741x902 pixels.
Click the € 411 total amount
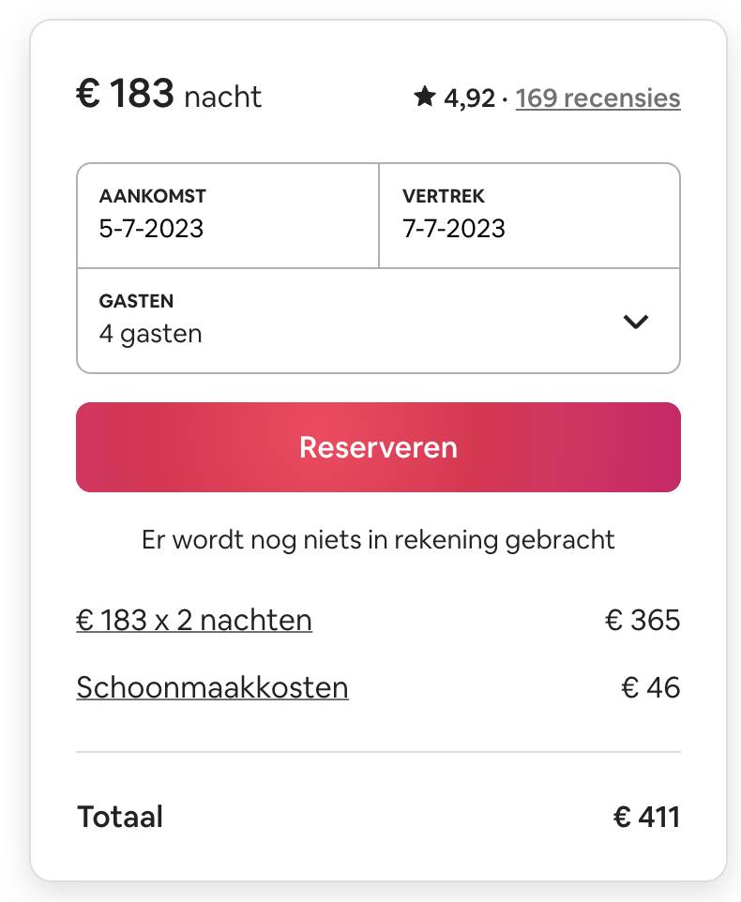point(646,817)
